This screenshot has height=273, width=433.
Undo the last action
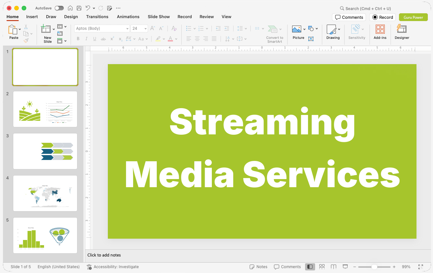[x=88, y=8]
